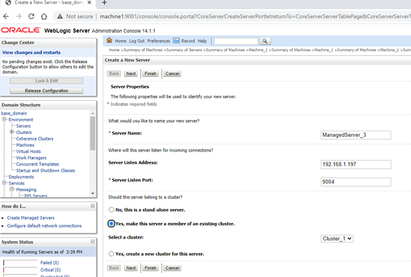Click the Server Name input field
This screenshot has height=277, width=411.
point(356,135)
